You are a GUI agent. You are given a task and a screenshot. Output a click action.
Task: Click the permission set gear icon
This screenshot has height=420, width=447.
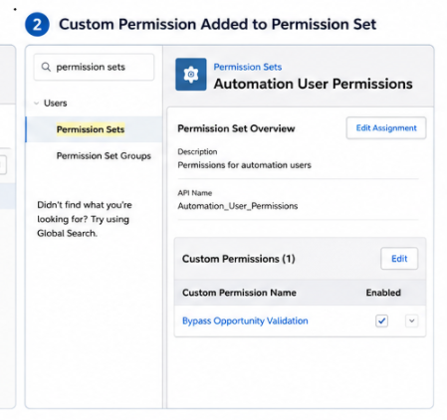tap(191, 75)
